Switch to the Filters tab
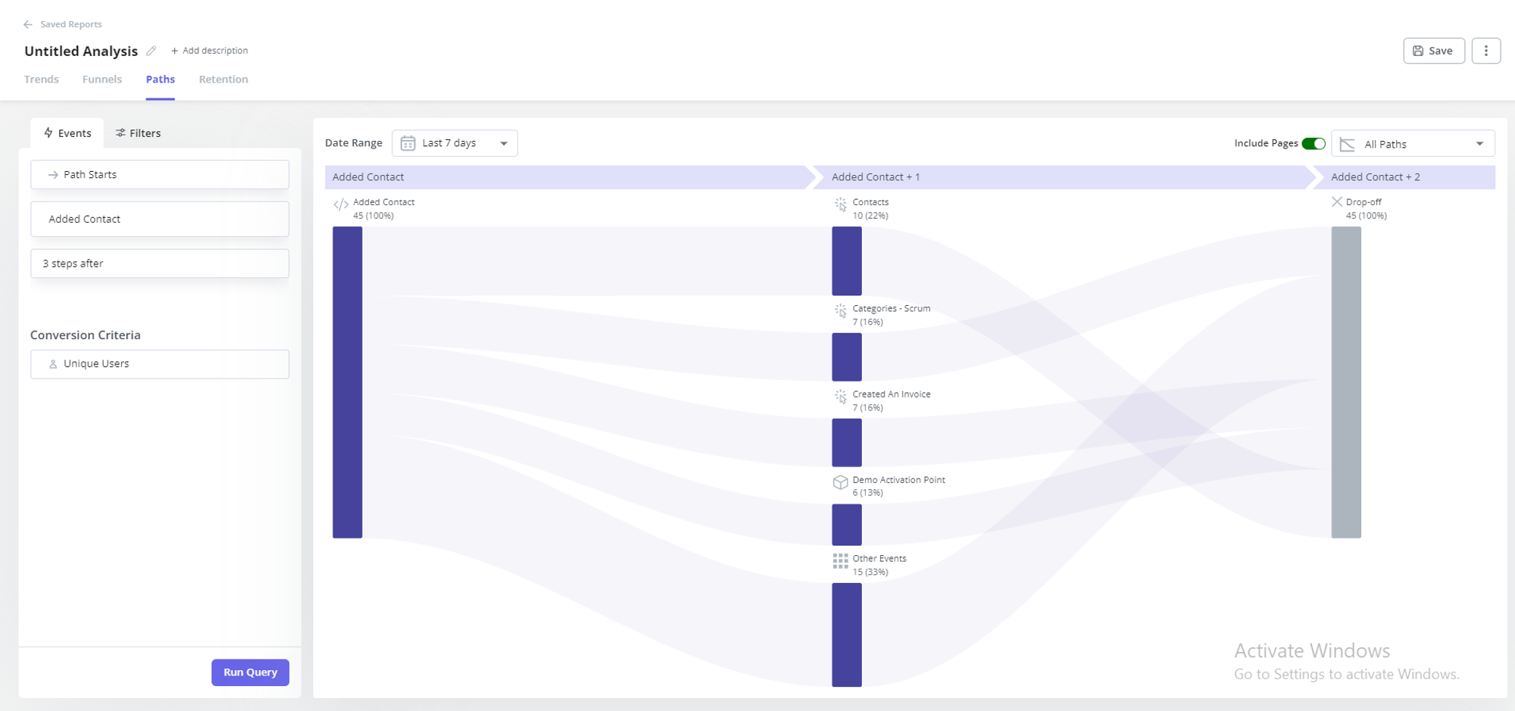The width and height of the screenshot is (1515, 711). tap(139, 133)
